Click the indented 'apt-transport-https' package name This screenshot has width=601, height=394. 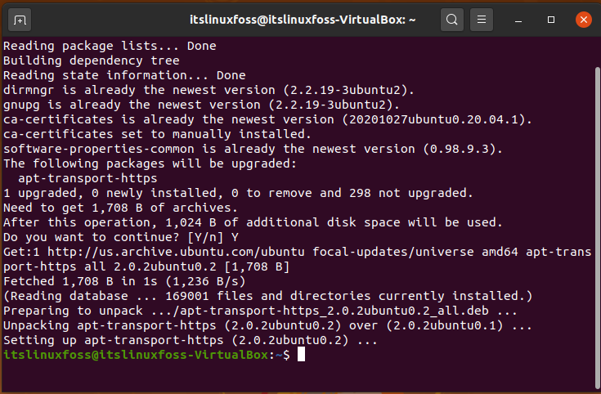point(87,178)
